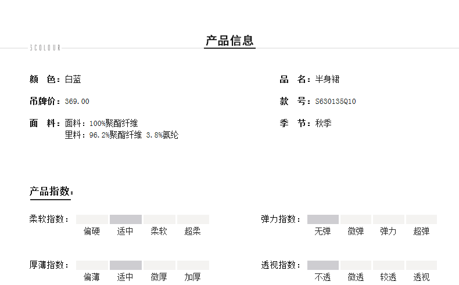Pick the 超弹 elasticity segment
This screenshot has width=459, height=285.
(421, 219)
